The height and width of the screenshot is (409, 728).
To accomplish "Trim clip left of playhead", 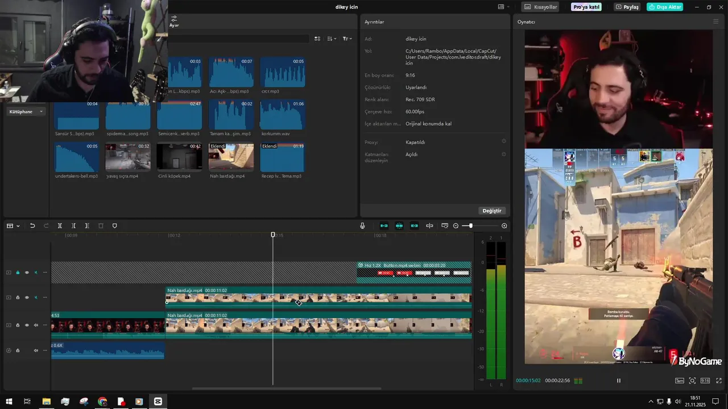I will click(73, 226).
